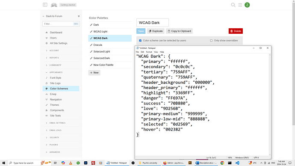Click the Color Schemes palette icon
The image size is (295, 166).
47,89
